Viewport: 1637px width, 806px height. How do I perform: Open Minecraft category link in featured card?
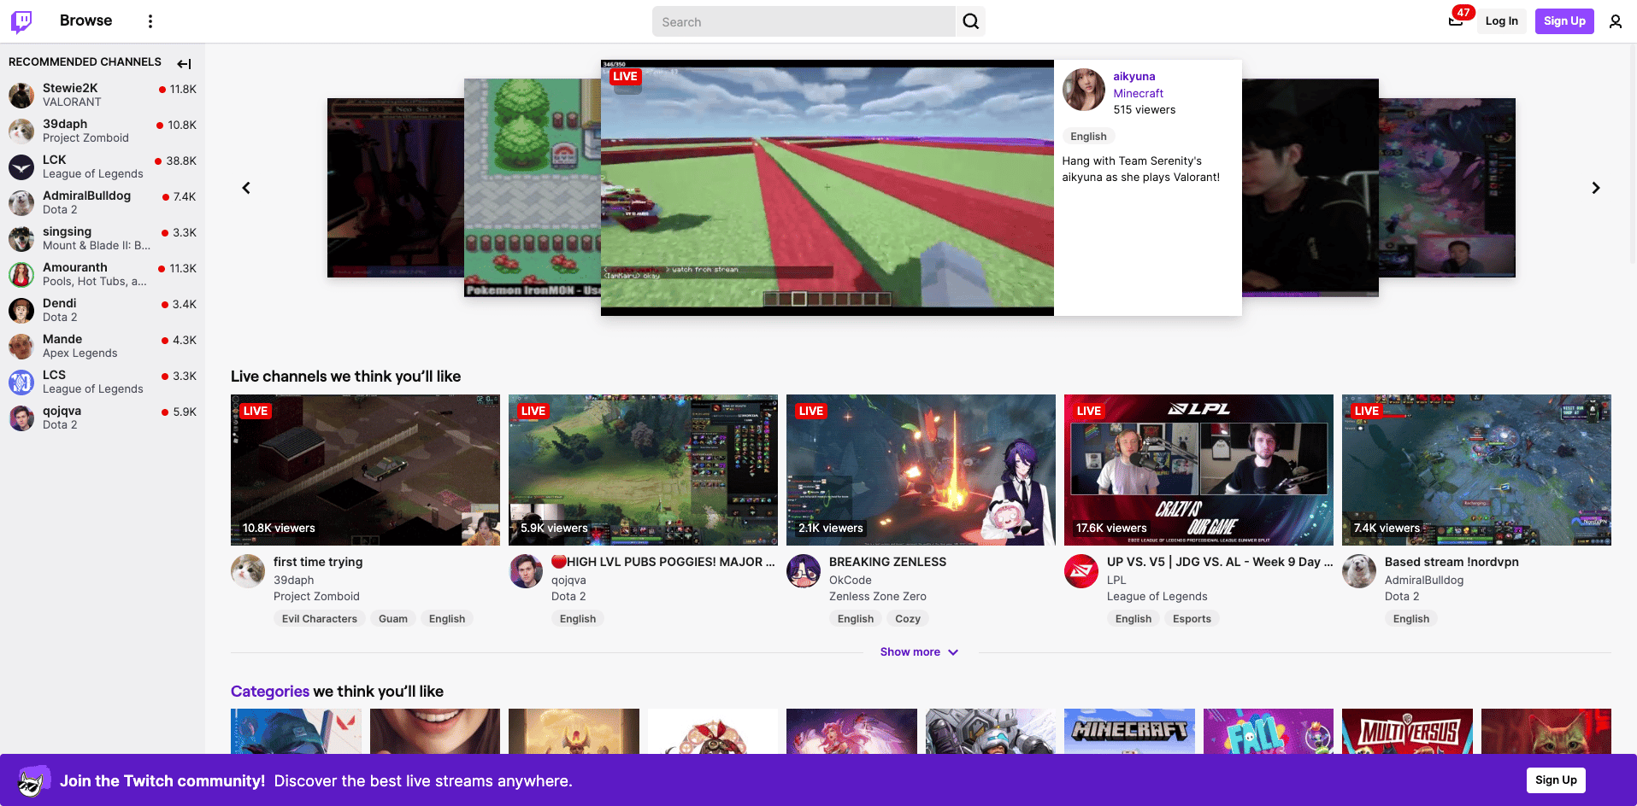(1138, 94)
